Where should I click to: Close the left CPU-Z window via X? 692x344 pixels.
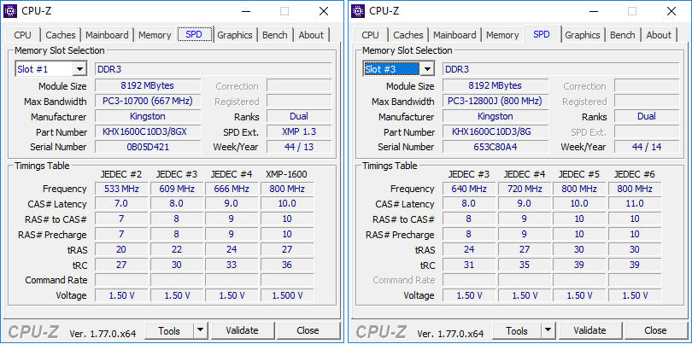click(324, 11)
